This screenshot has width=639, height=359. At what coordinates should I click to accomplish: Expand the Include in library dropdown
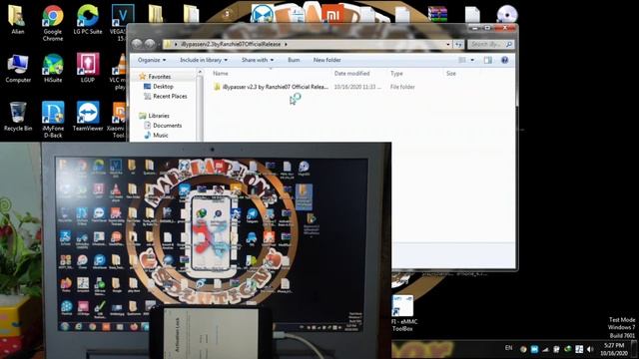[204, 60]
